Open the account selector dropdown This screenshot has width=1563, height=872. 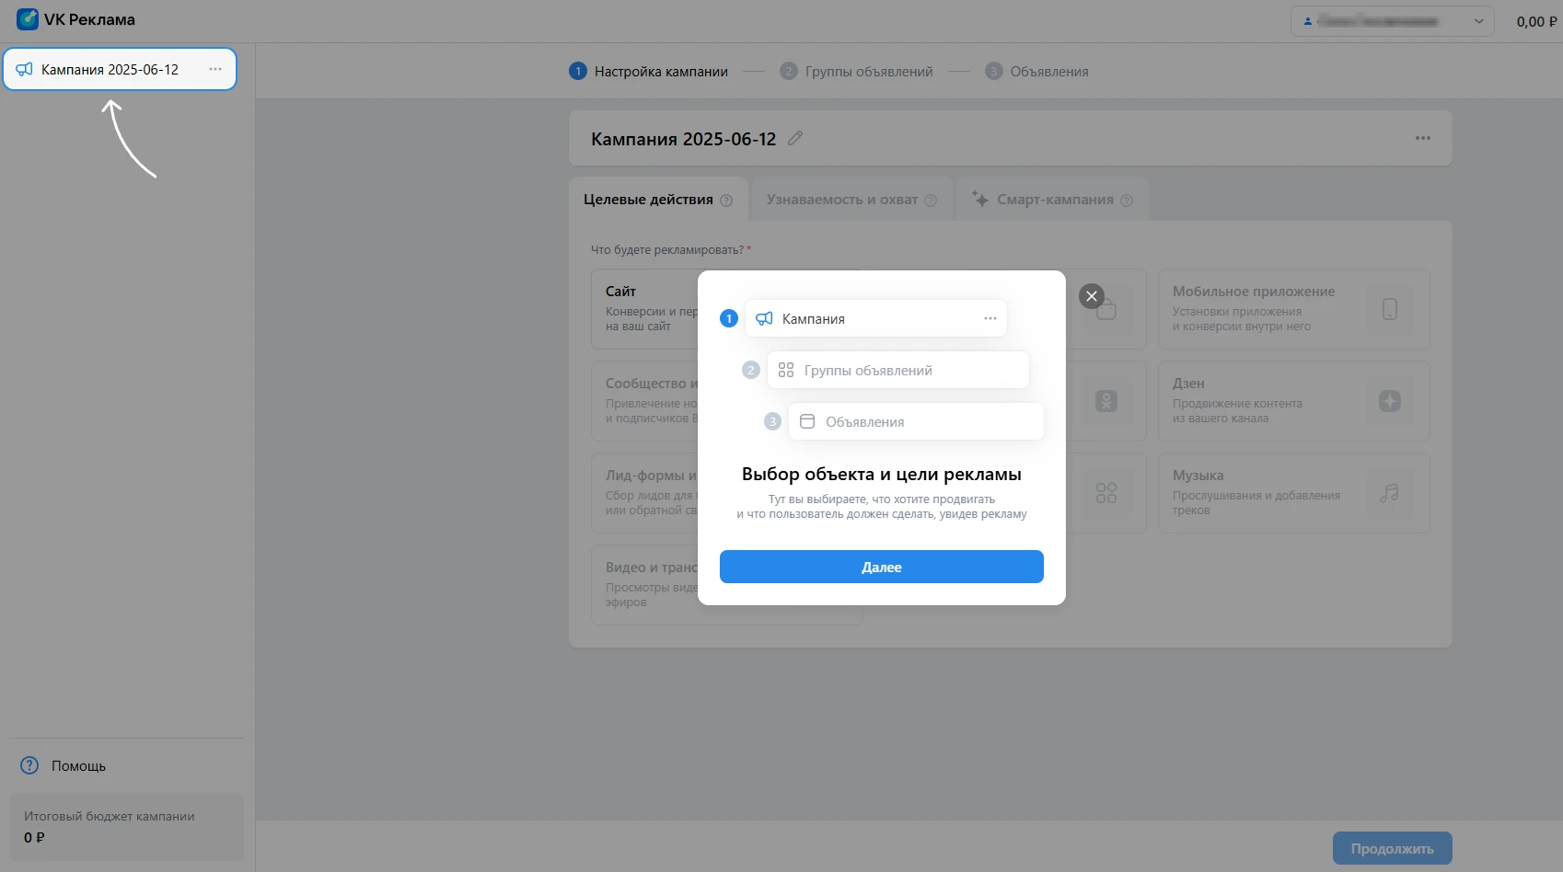(1392, 21)
